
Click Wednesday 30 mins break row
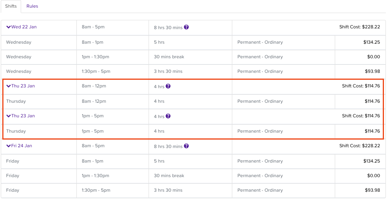point(169,57)
